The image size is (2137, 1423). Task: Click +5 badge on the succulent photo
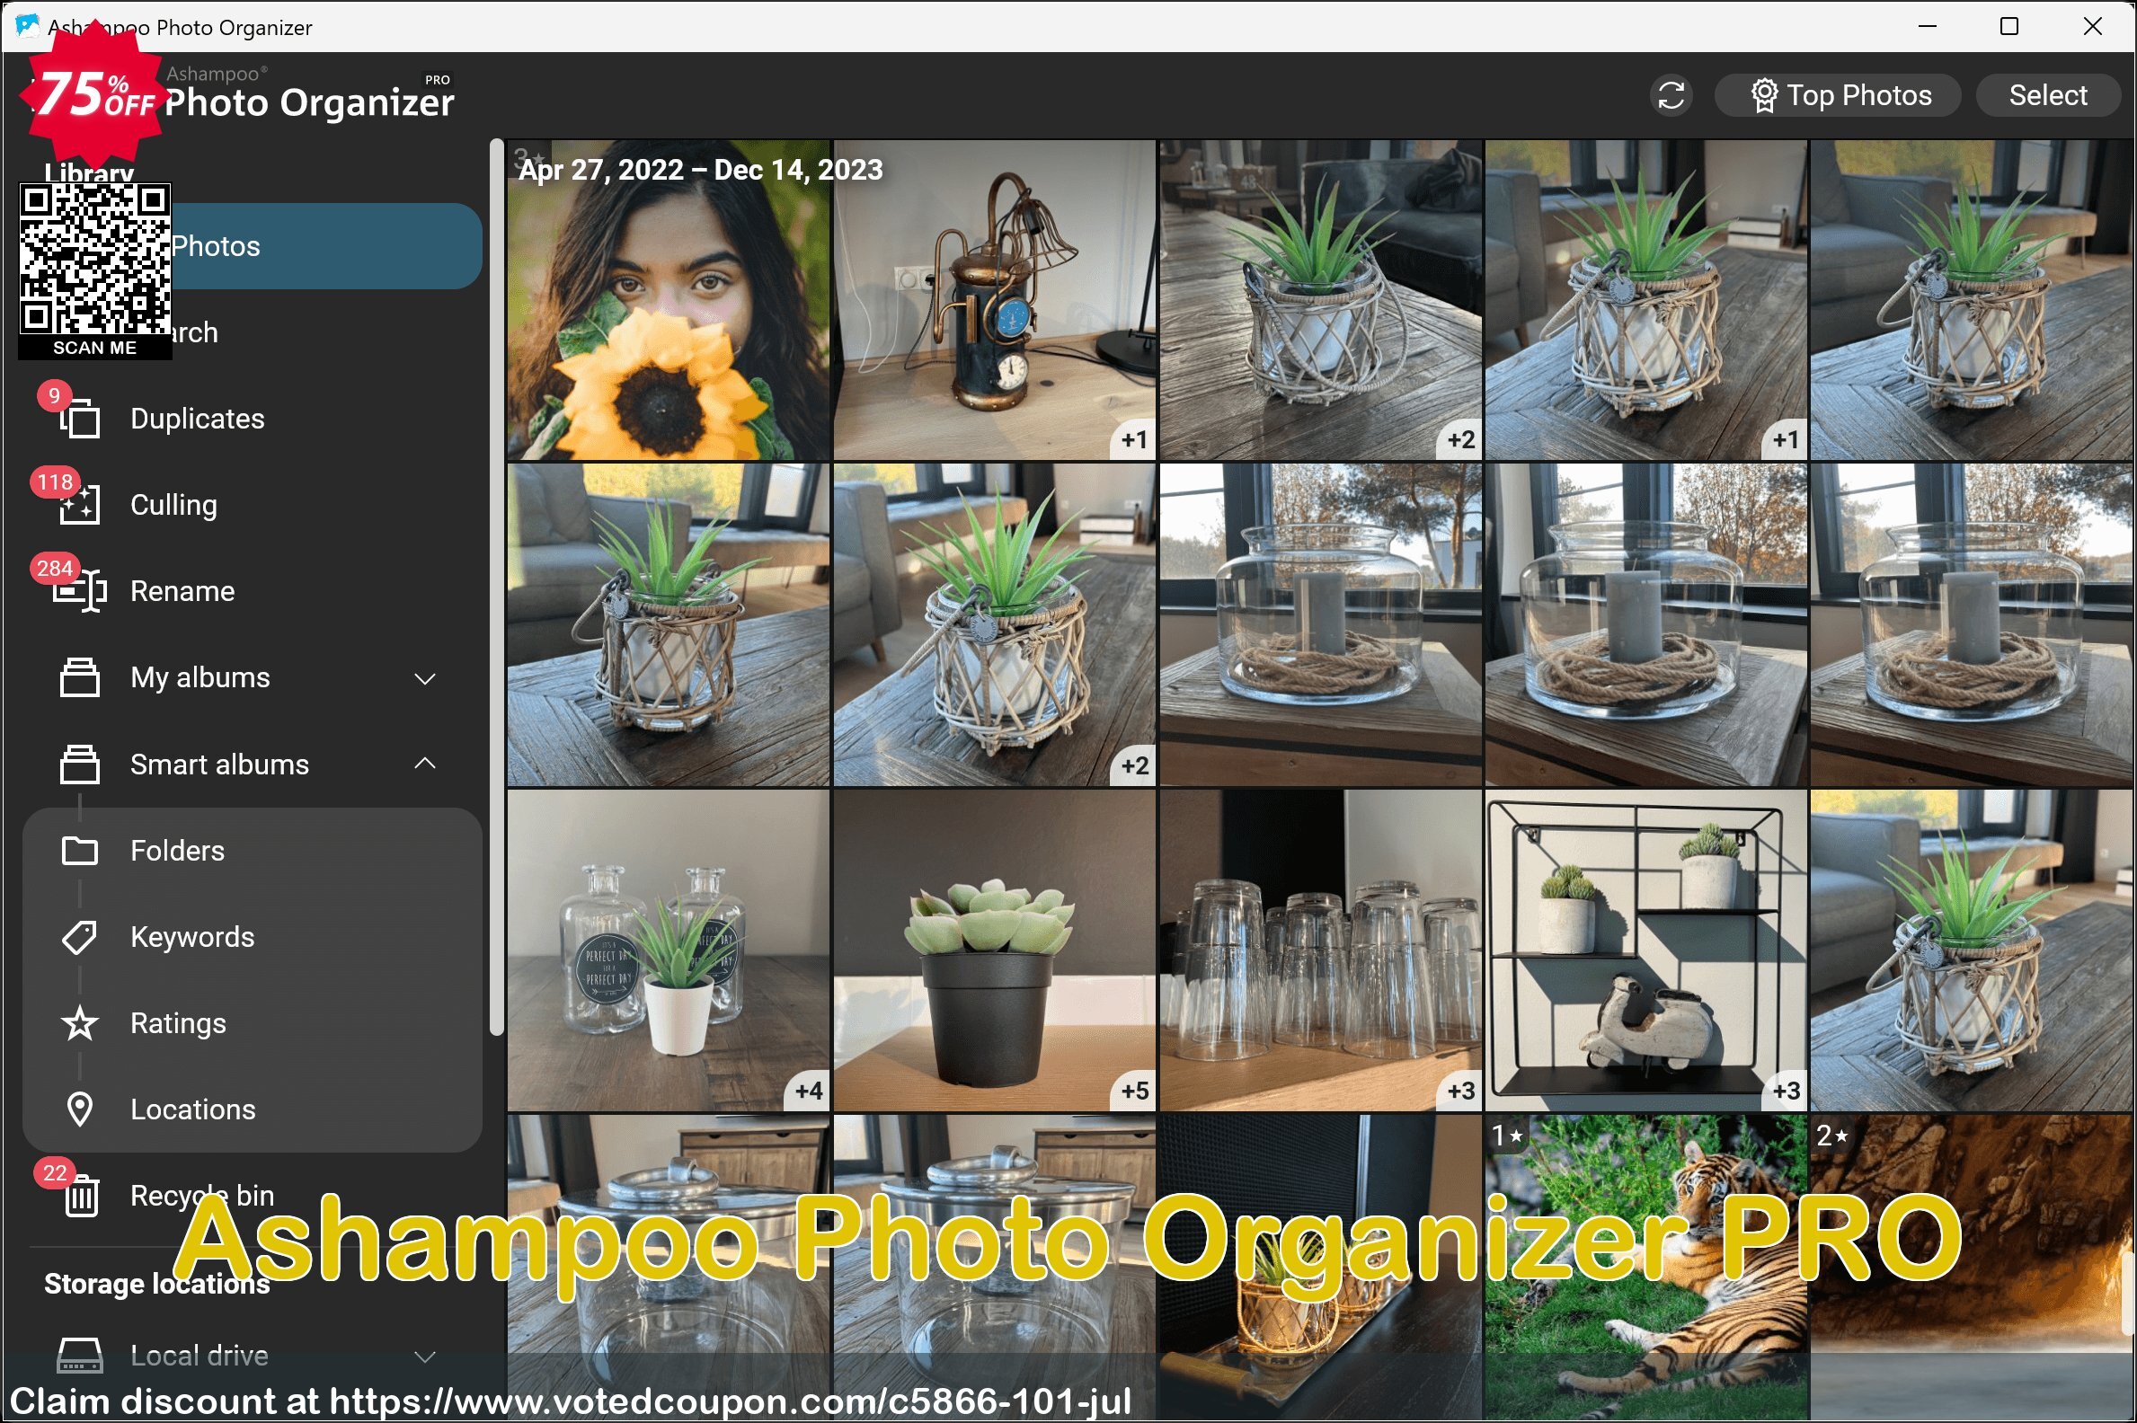1133,1091
